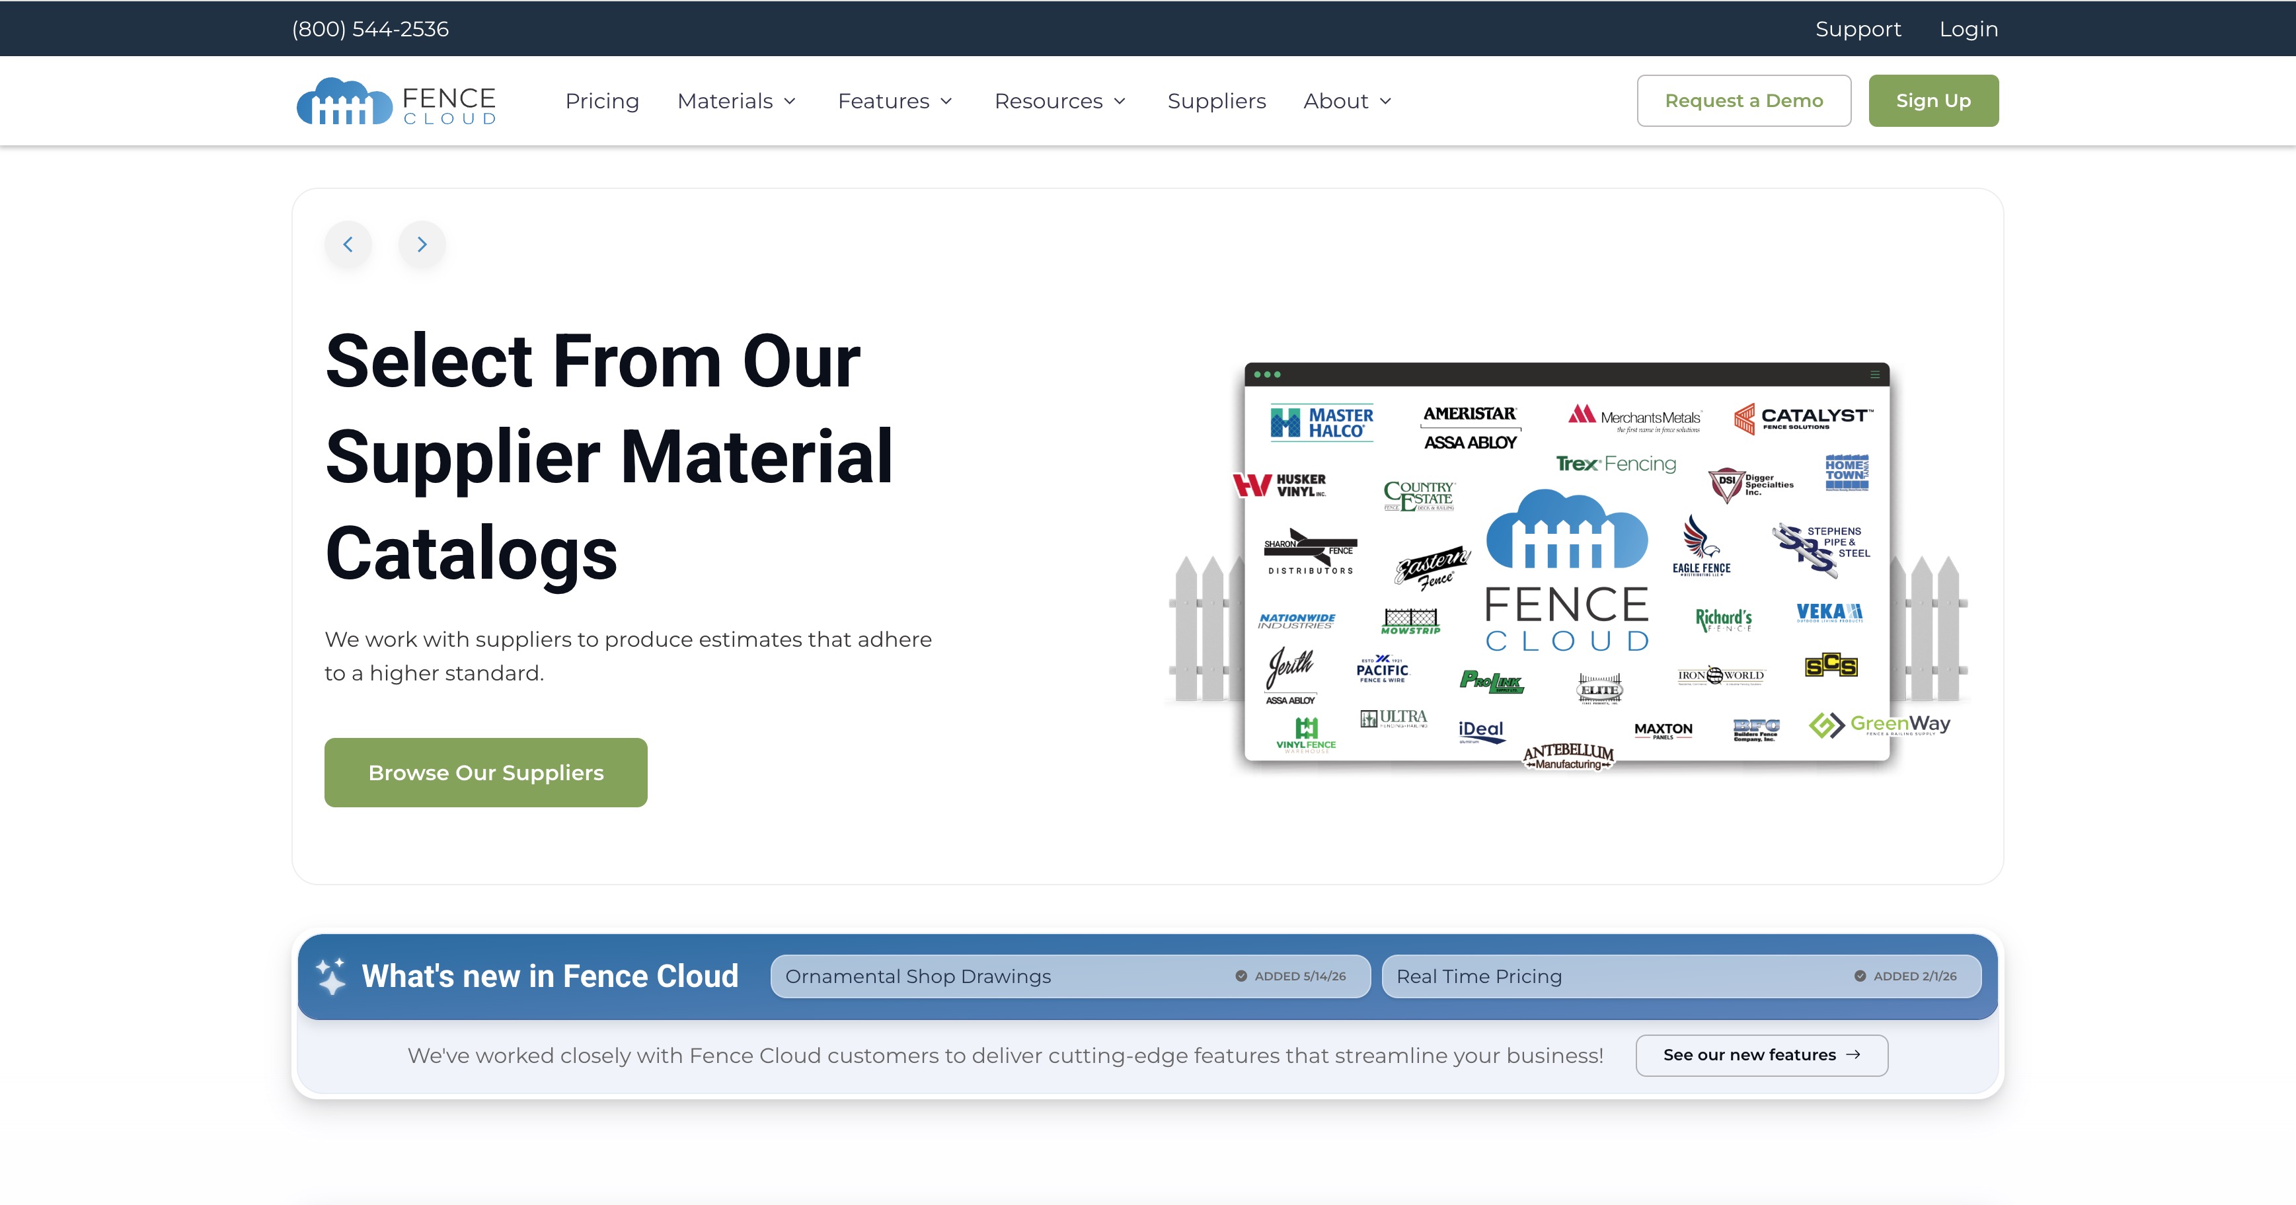Expand the Materials dropdown menu
2296x1205 pixels.
(736, 102)
